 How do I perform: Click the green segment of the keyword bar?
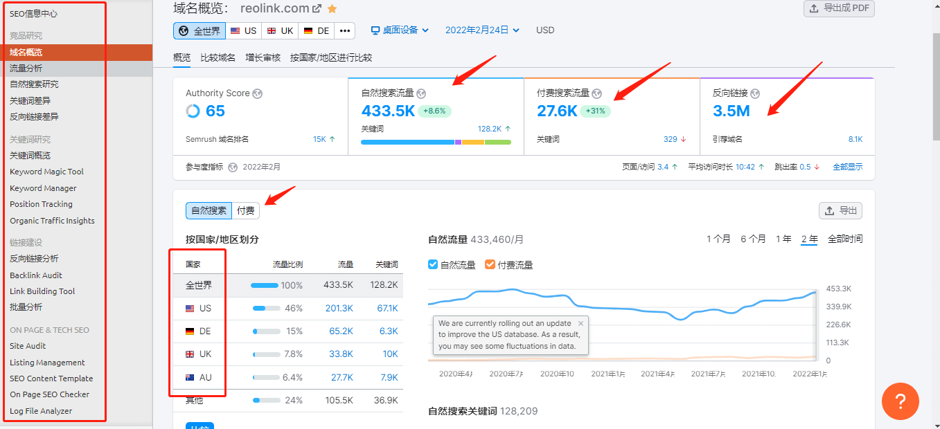[498, 142]
